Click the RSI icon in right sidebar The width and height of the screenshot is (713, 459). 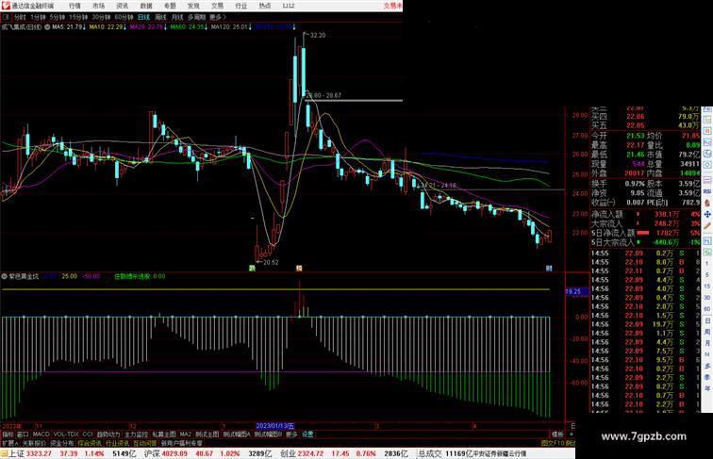[x=707, y=191]
